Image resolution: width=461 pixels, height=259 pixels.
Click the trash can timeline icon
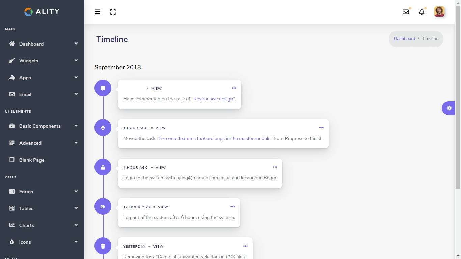(103, 246)
